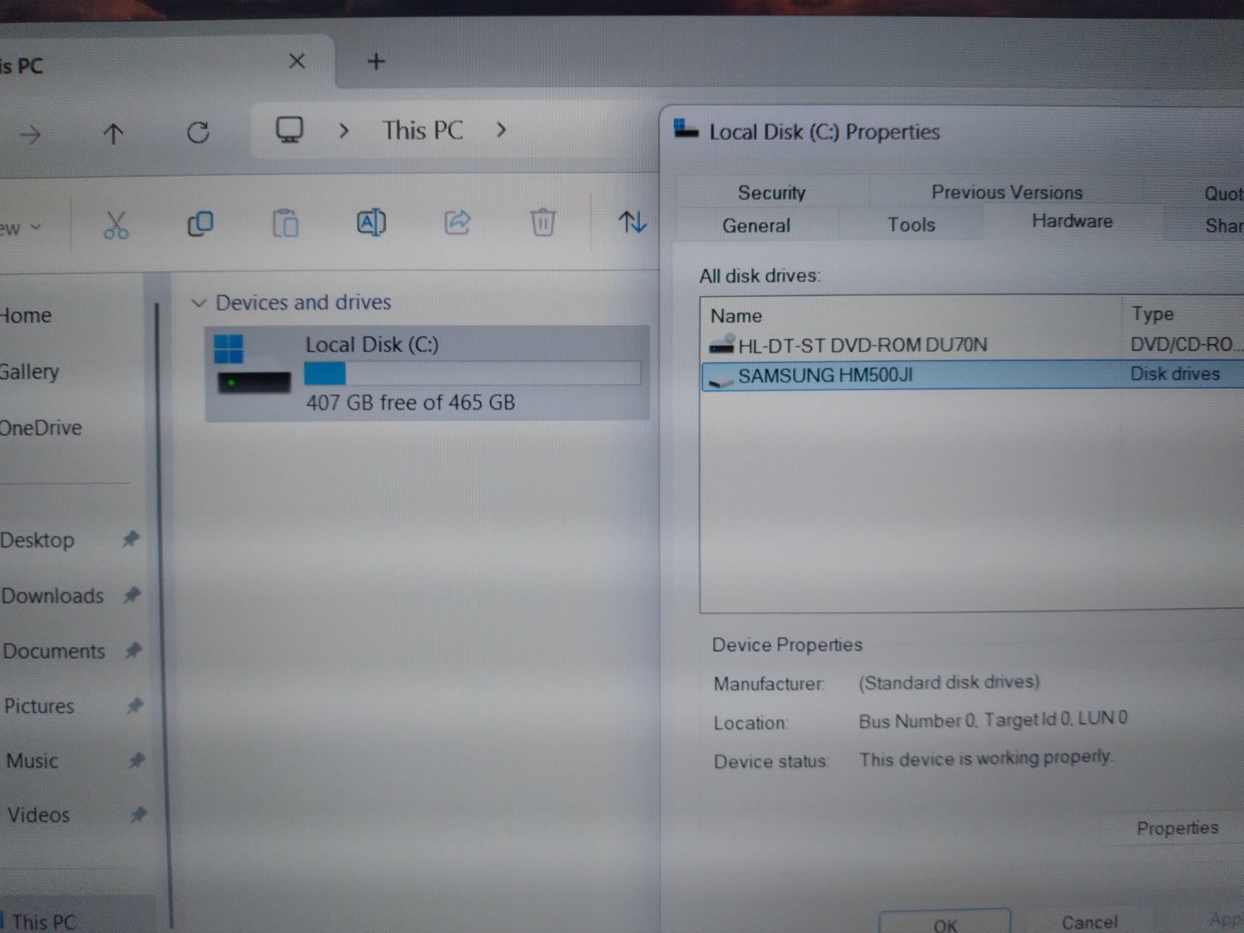Select the Hardware tab
This screenshot has height=933, width=1244.
pos(1072,221)
